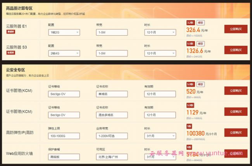Click 立即购买 for 高防弹性IP

236,132
